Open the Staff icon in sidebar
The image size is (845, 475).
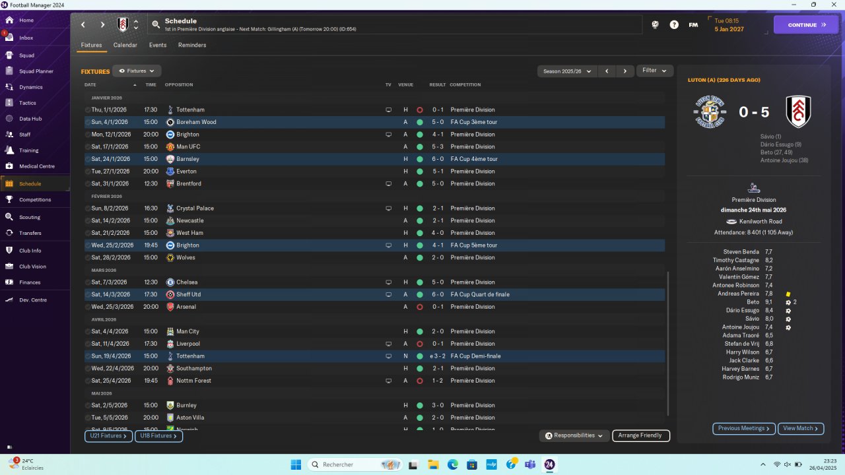click(9, 135)
